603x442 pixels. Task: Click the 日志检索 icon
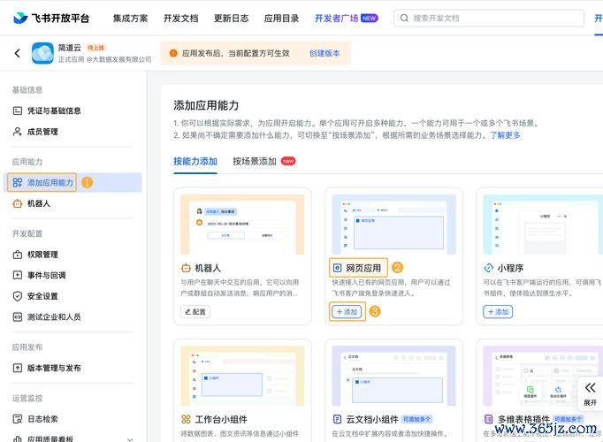click(18, 419)
